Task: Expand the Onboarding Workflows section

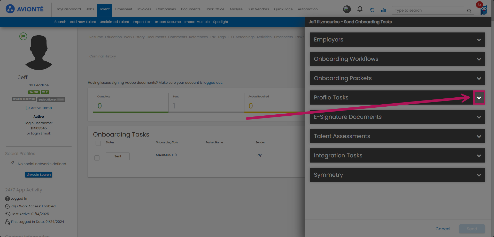Action: [397, 59]
